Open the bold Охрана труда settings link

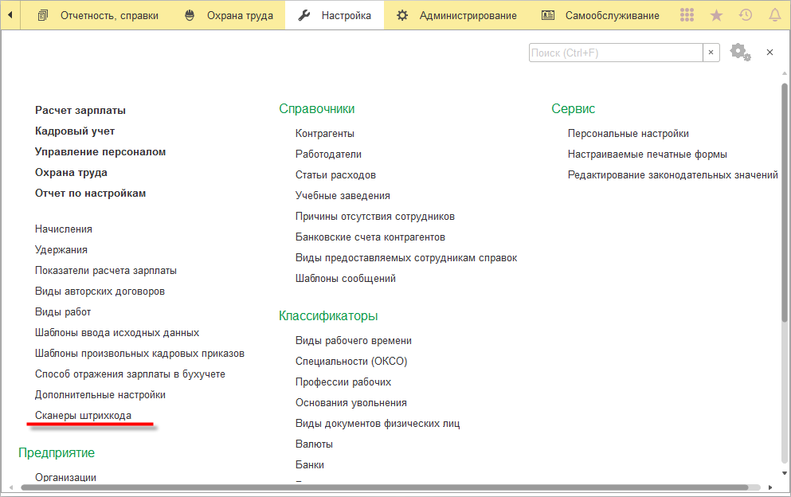tap(71, 173)
